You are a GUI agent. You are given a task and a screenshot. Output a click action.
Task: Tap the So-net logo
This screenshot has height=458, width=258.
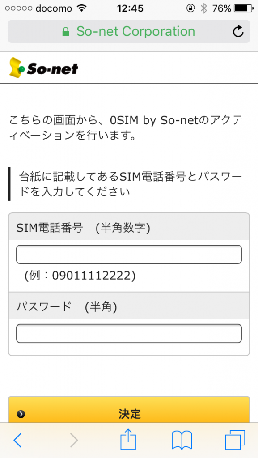point(44,68)
